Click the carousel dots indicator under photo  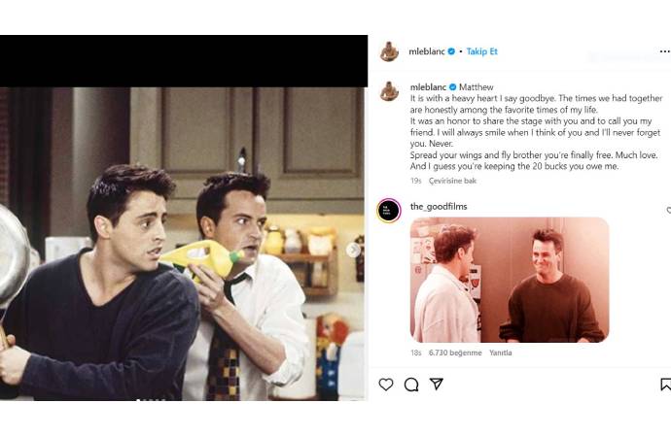(151, 399)
